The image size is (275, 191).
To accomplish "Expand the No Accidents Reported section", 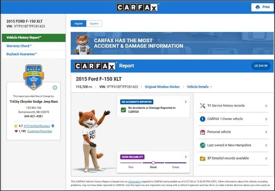I will point(185,102).
